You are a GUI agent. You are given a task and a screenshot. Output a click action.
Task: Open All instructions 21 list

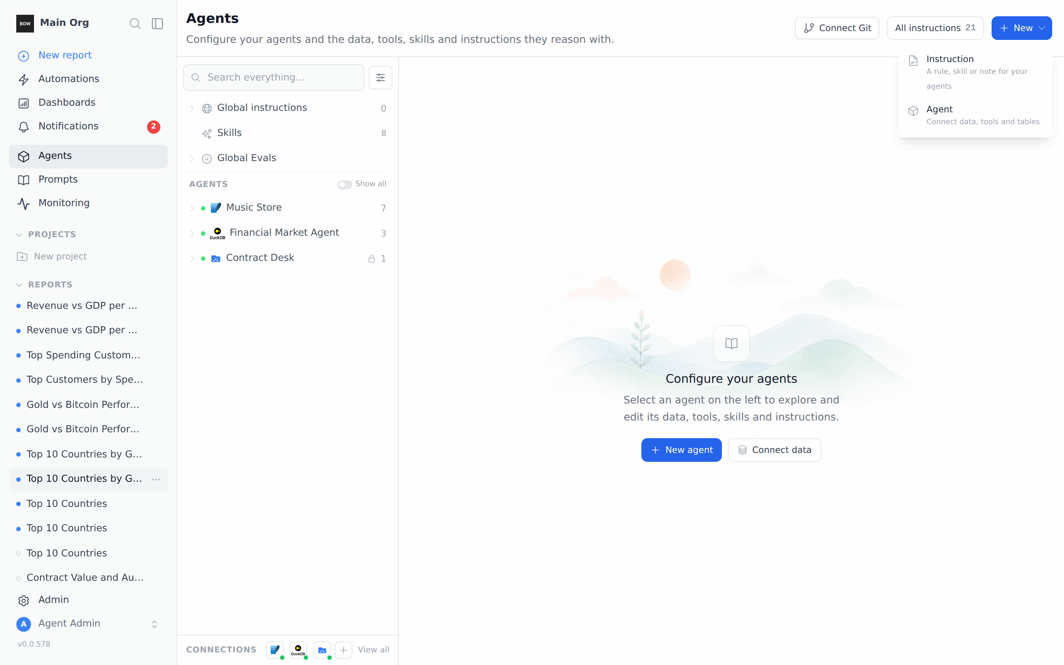pos(935,28)
